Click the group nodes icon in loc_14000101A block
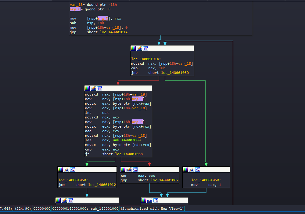Screen dimensions: 305x214 coord(145,48)
